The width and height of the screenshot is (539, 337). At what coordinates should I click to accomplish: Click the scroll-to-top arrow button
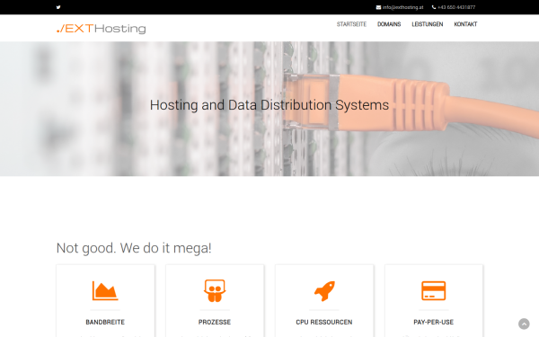524,324
